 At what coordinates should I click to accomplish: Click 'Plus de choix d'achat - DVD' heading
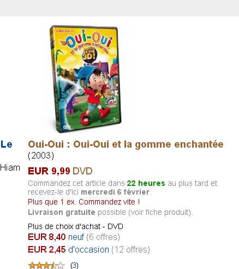pos(75,226)
